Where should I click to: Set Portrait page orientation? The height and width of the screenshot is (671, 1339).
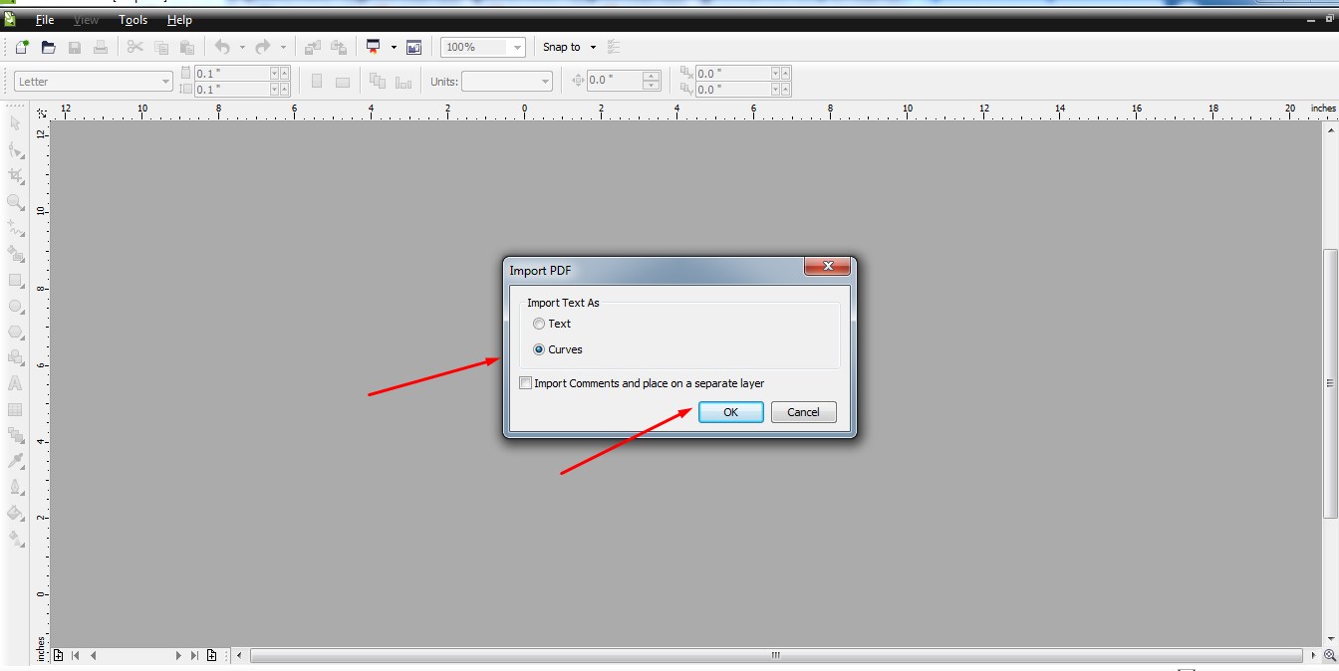coord(317,82)
